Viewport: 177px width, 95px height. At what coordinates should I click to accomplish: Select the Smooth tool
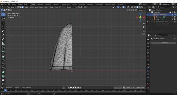tap(3, 80)
